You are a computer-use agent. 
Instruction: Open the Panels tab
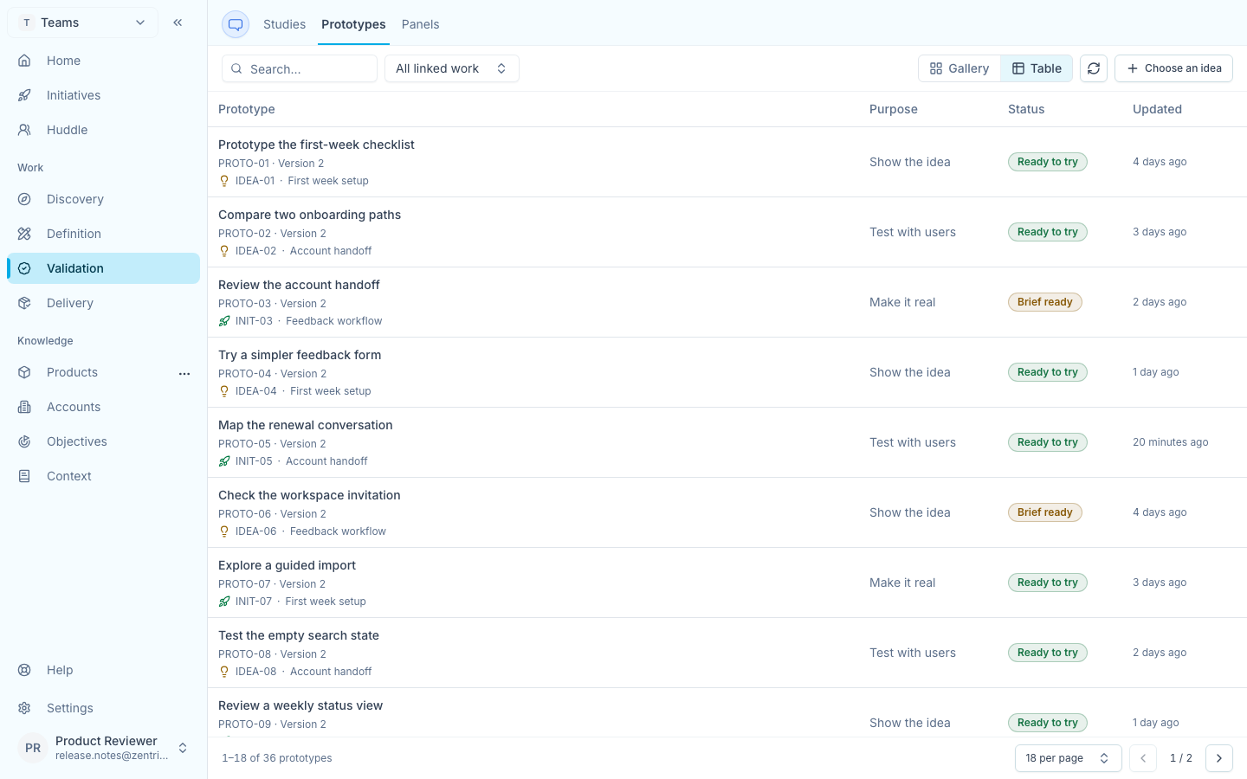tap(420, 24)
